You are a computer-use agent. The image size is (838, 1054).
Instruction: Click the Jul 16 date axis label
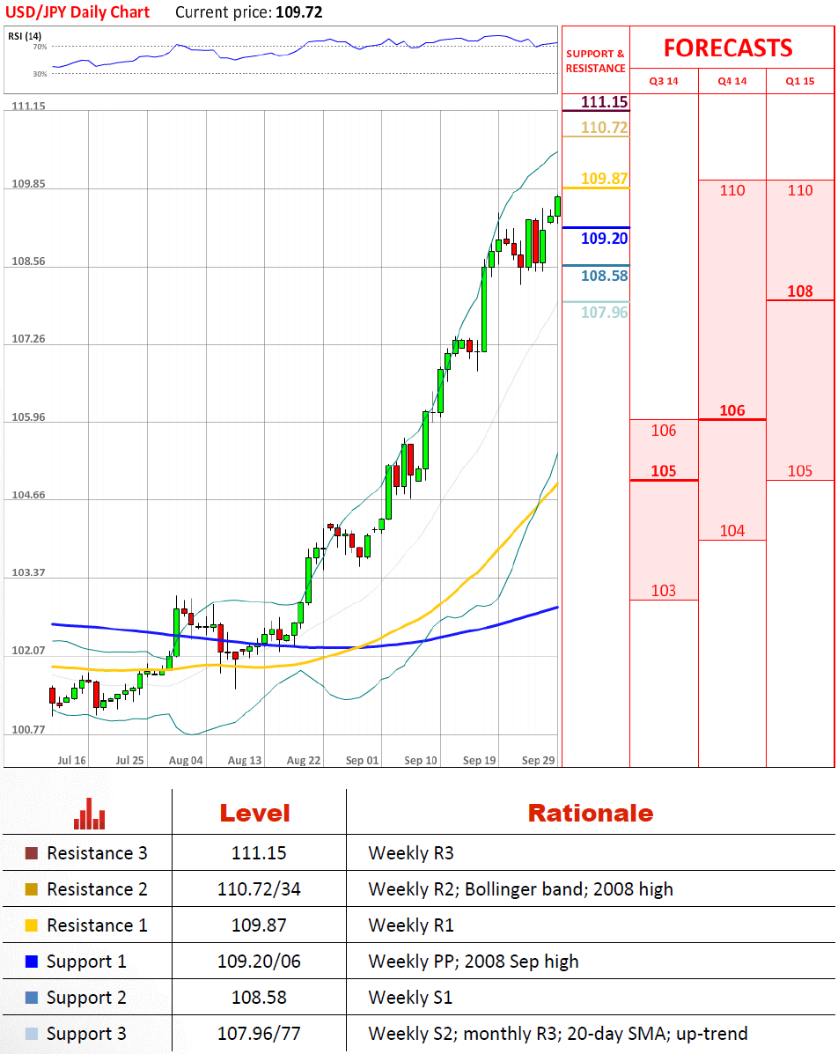coord(72,760)
